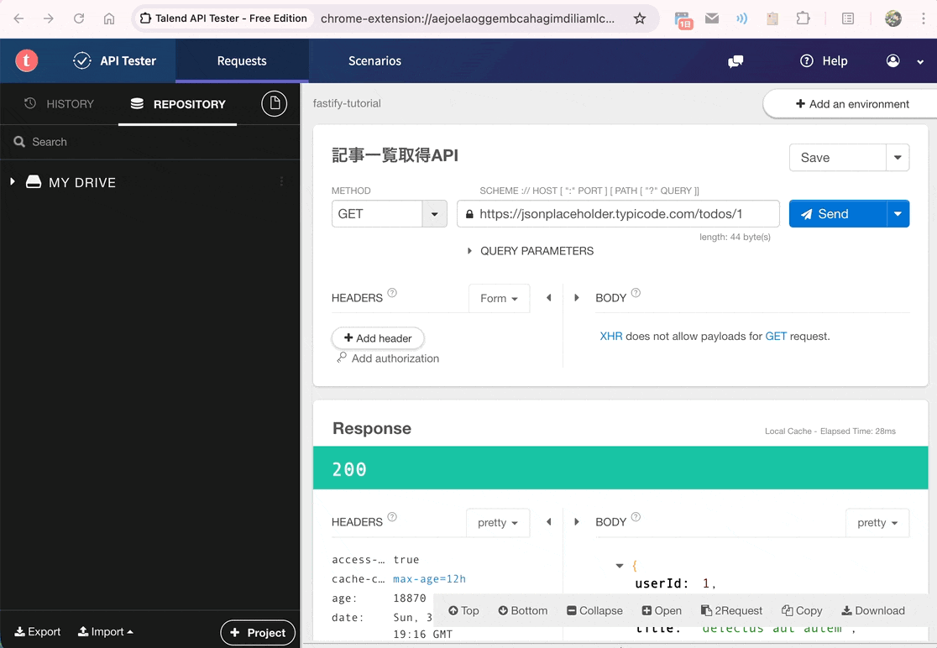Open the Import menu
The width and height of the screenshot is (937, 648).
106,631
